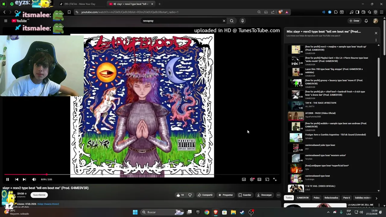
Task: Select the 'Para ti' filter chip
Action: click(x=346, y=198)
